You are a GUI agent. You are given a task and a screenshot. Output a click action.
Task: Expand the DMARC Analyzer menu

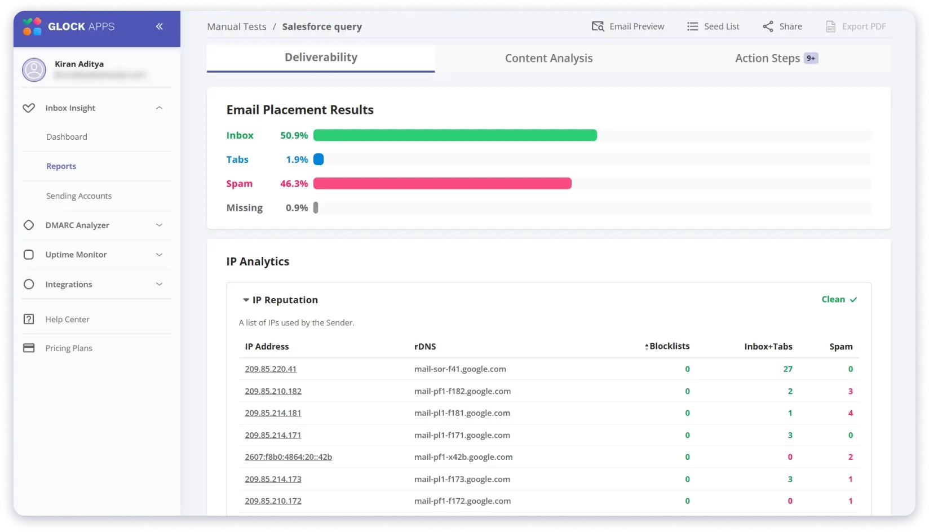[159, 225]
